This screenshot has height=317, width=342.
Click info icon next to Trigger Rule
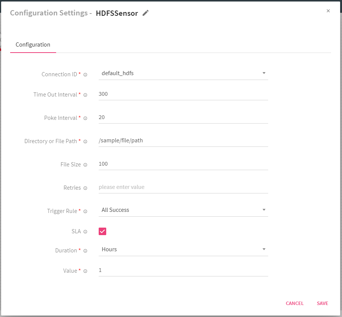[x=85, y=211]
